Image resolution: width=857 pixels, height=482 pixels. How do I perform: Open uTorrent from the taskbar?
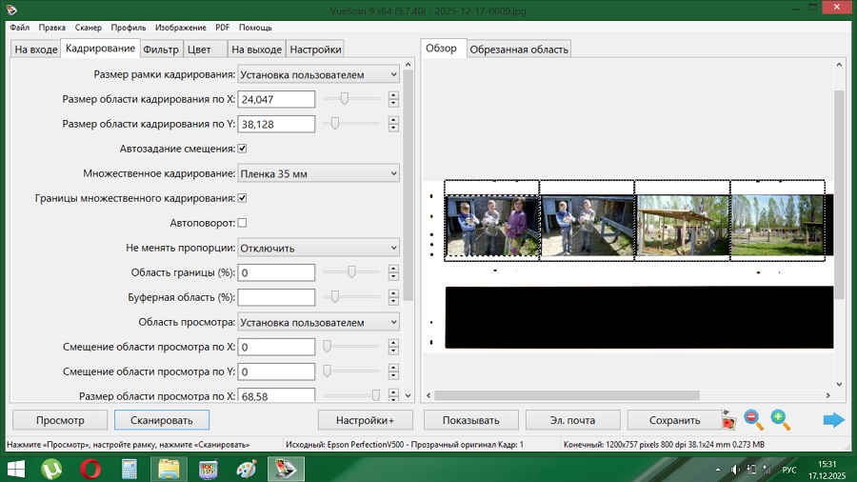[51, 469]
